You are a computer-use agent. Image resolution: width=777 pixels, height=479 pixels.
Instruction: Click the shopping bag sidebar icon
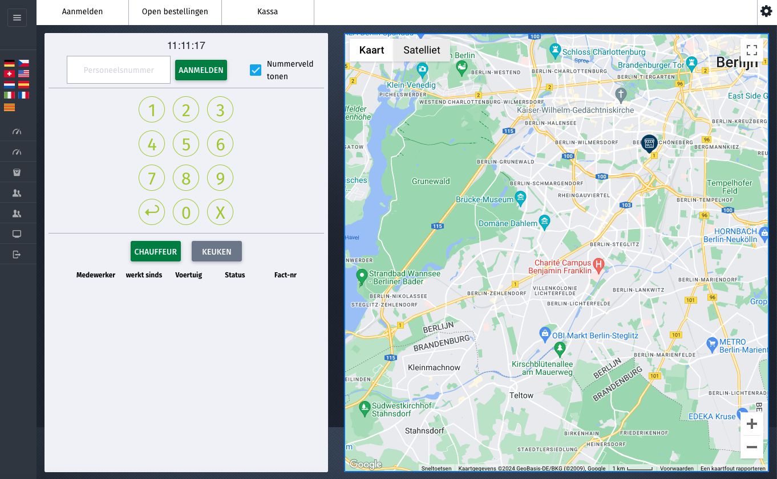[17, 173]
